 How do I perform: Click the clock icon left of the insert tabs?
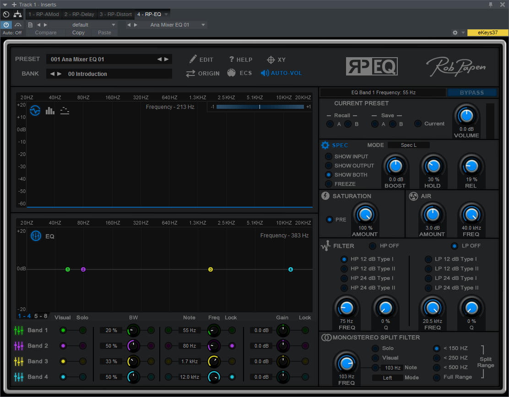6,14
